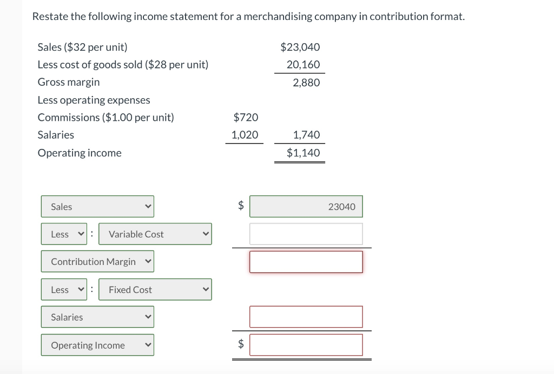Click the blank variable cost amount field
This screenshot has height=374, width=554.
[306, 234]
